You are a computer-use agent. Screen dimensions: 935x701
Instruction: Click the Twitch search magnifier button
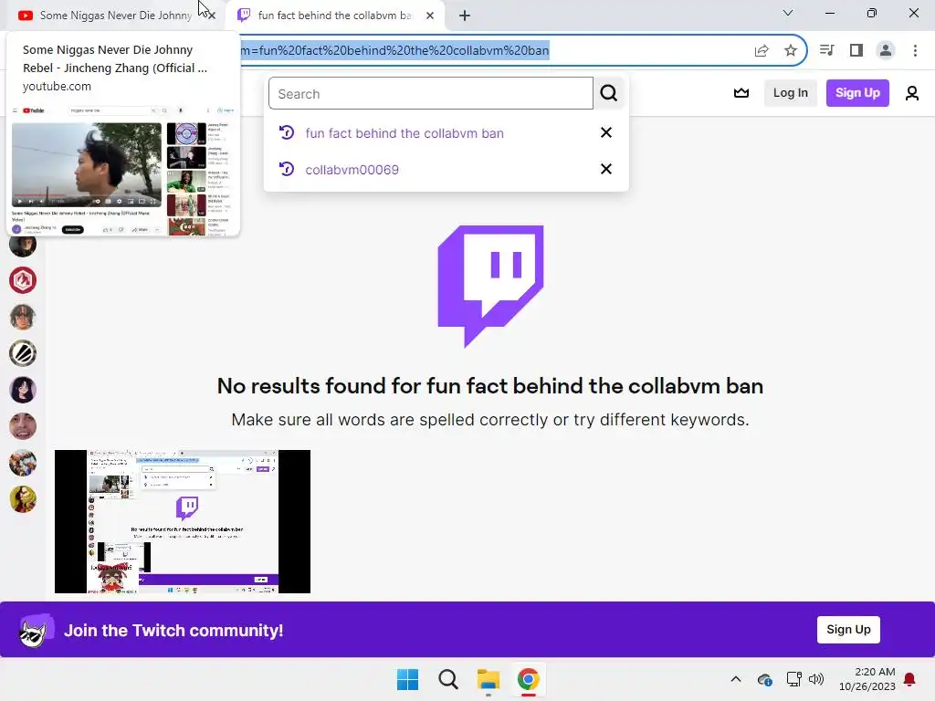pyautogui.click(x=608, y=93)
